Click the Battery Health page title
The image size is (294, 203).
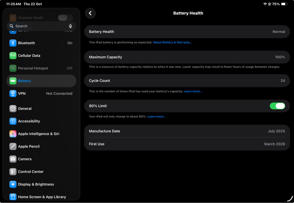188,13
